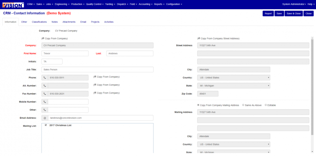This screenshot has width=316, height=156.
Task: Click the phone icon beside Alt. Number
Action: click(x=45, y=86)
